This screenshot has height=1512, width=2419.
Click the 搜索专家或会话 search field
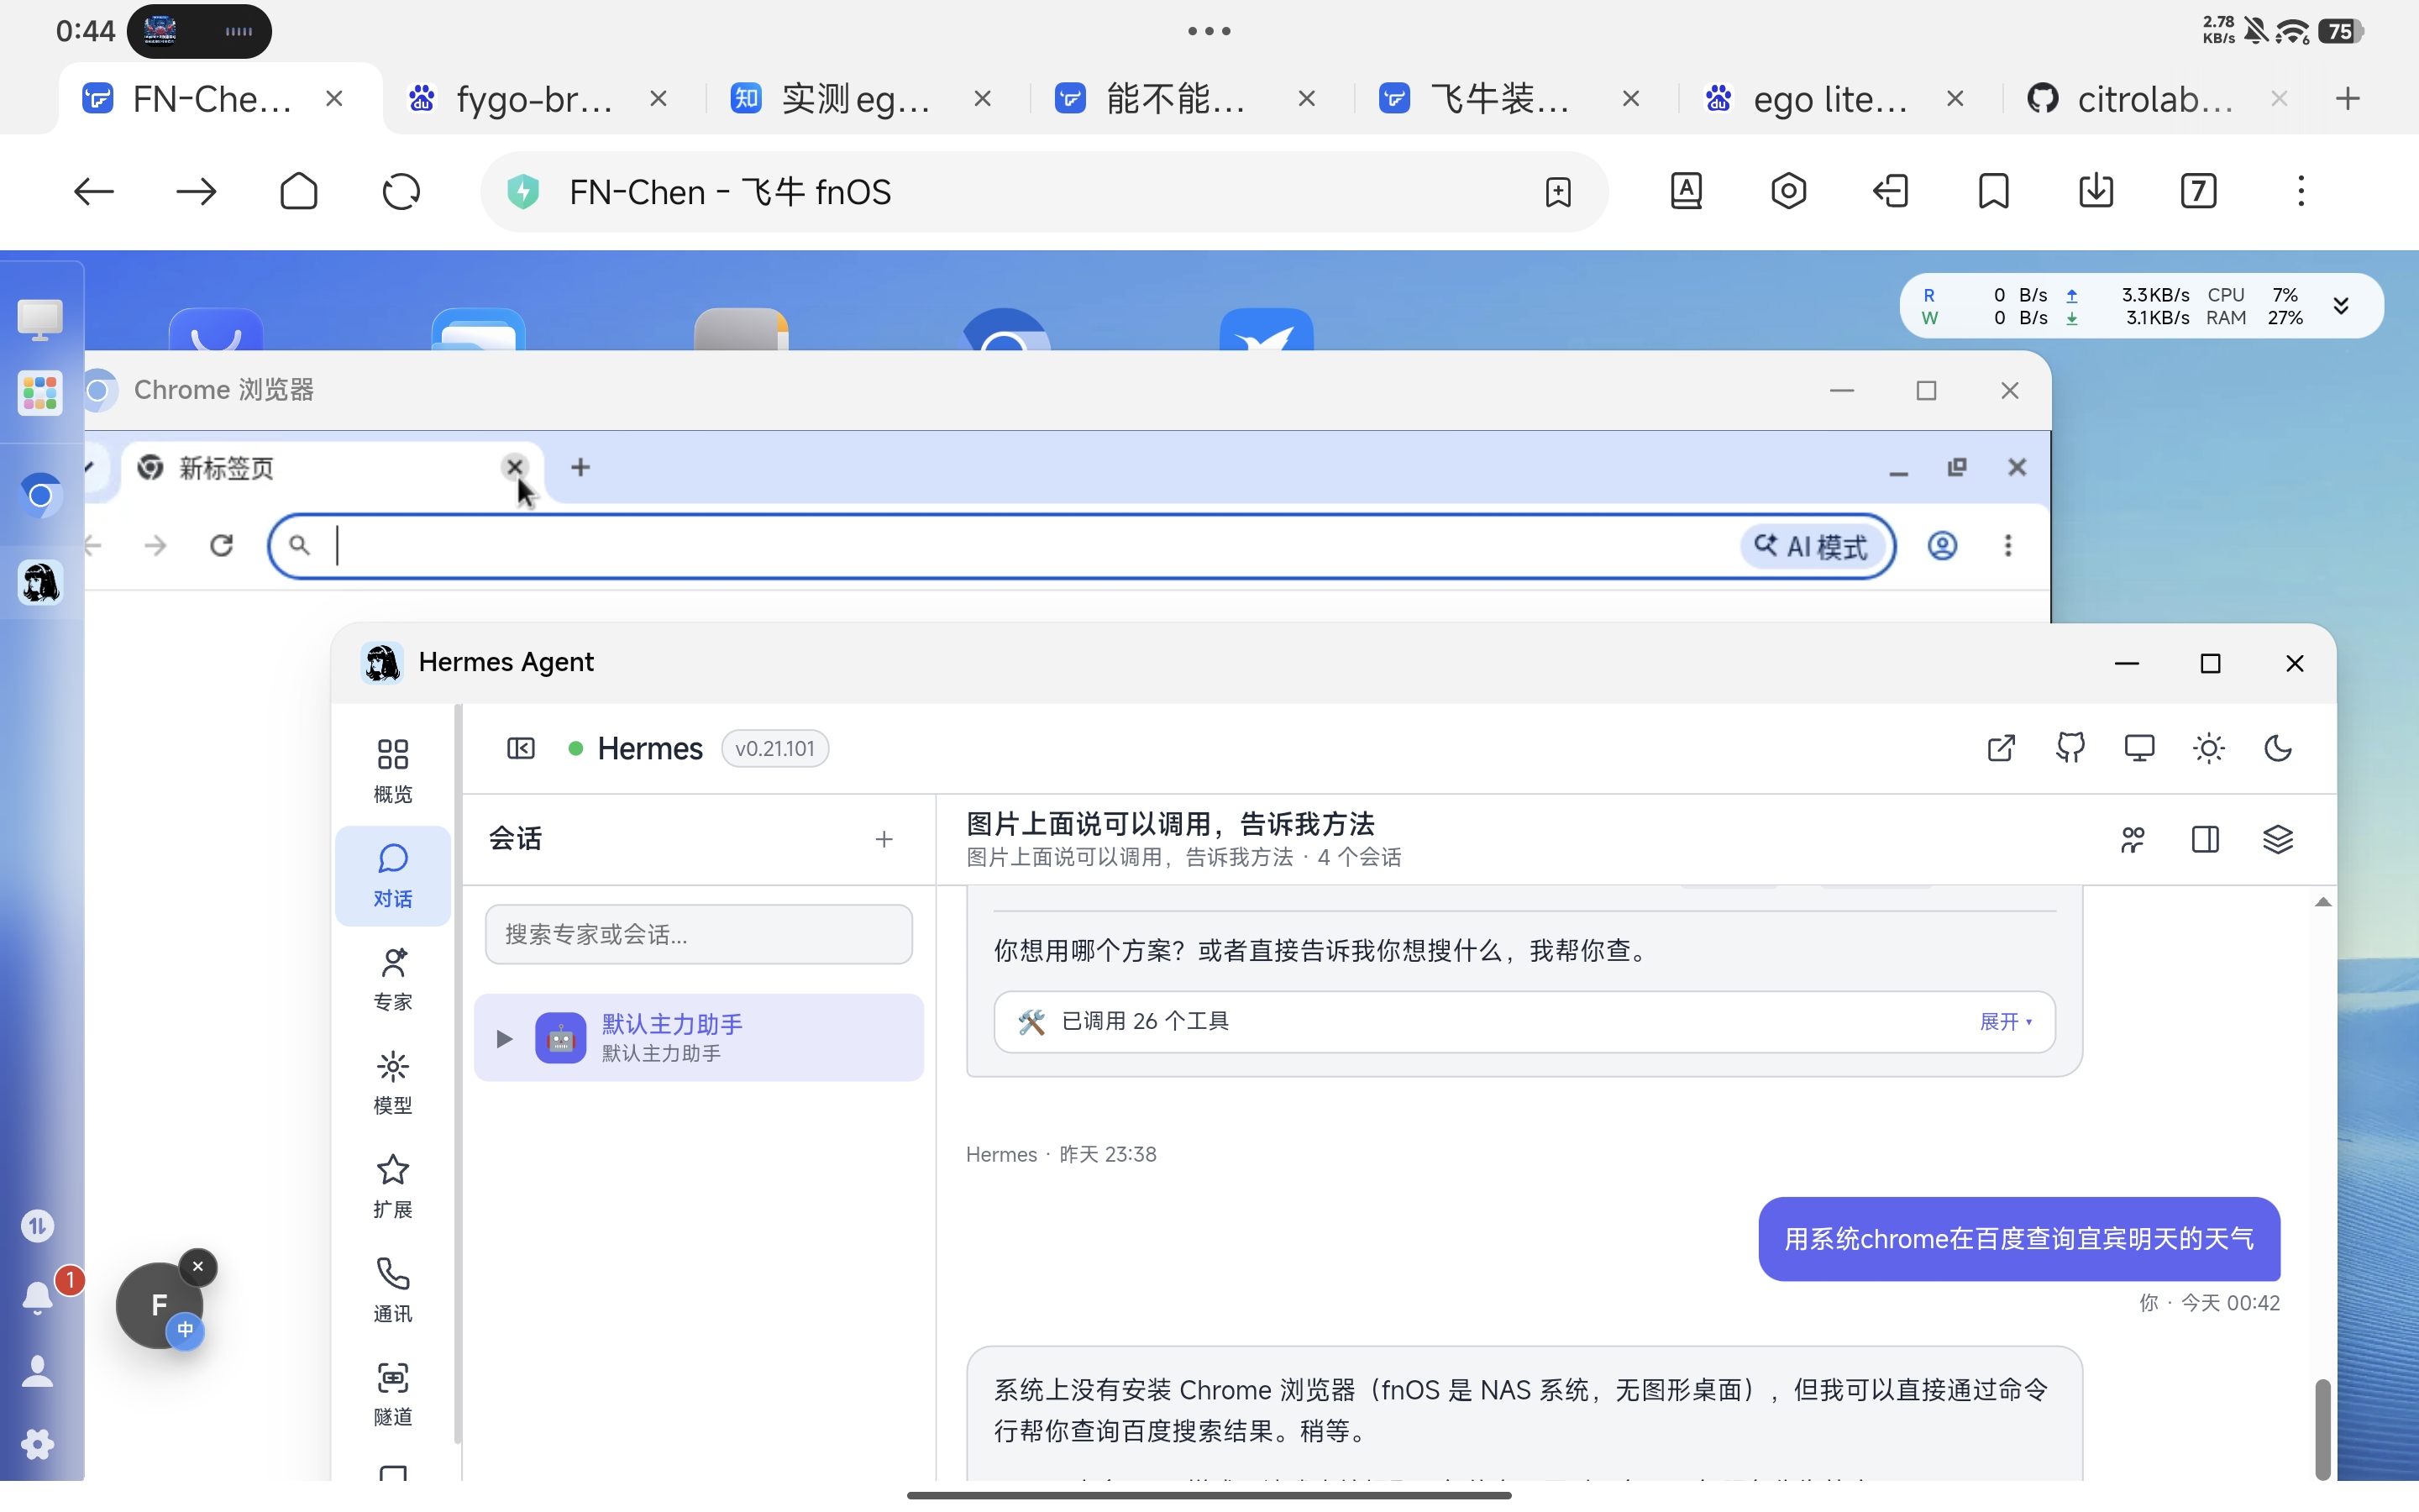[x=699, y=934]
